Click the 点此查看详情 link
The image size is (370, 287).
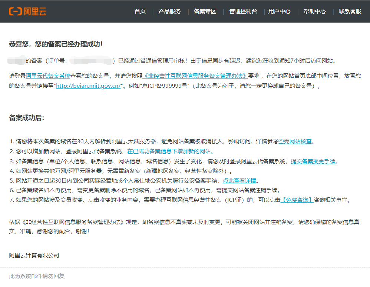(x=239, y=181)
